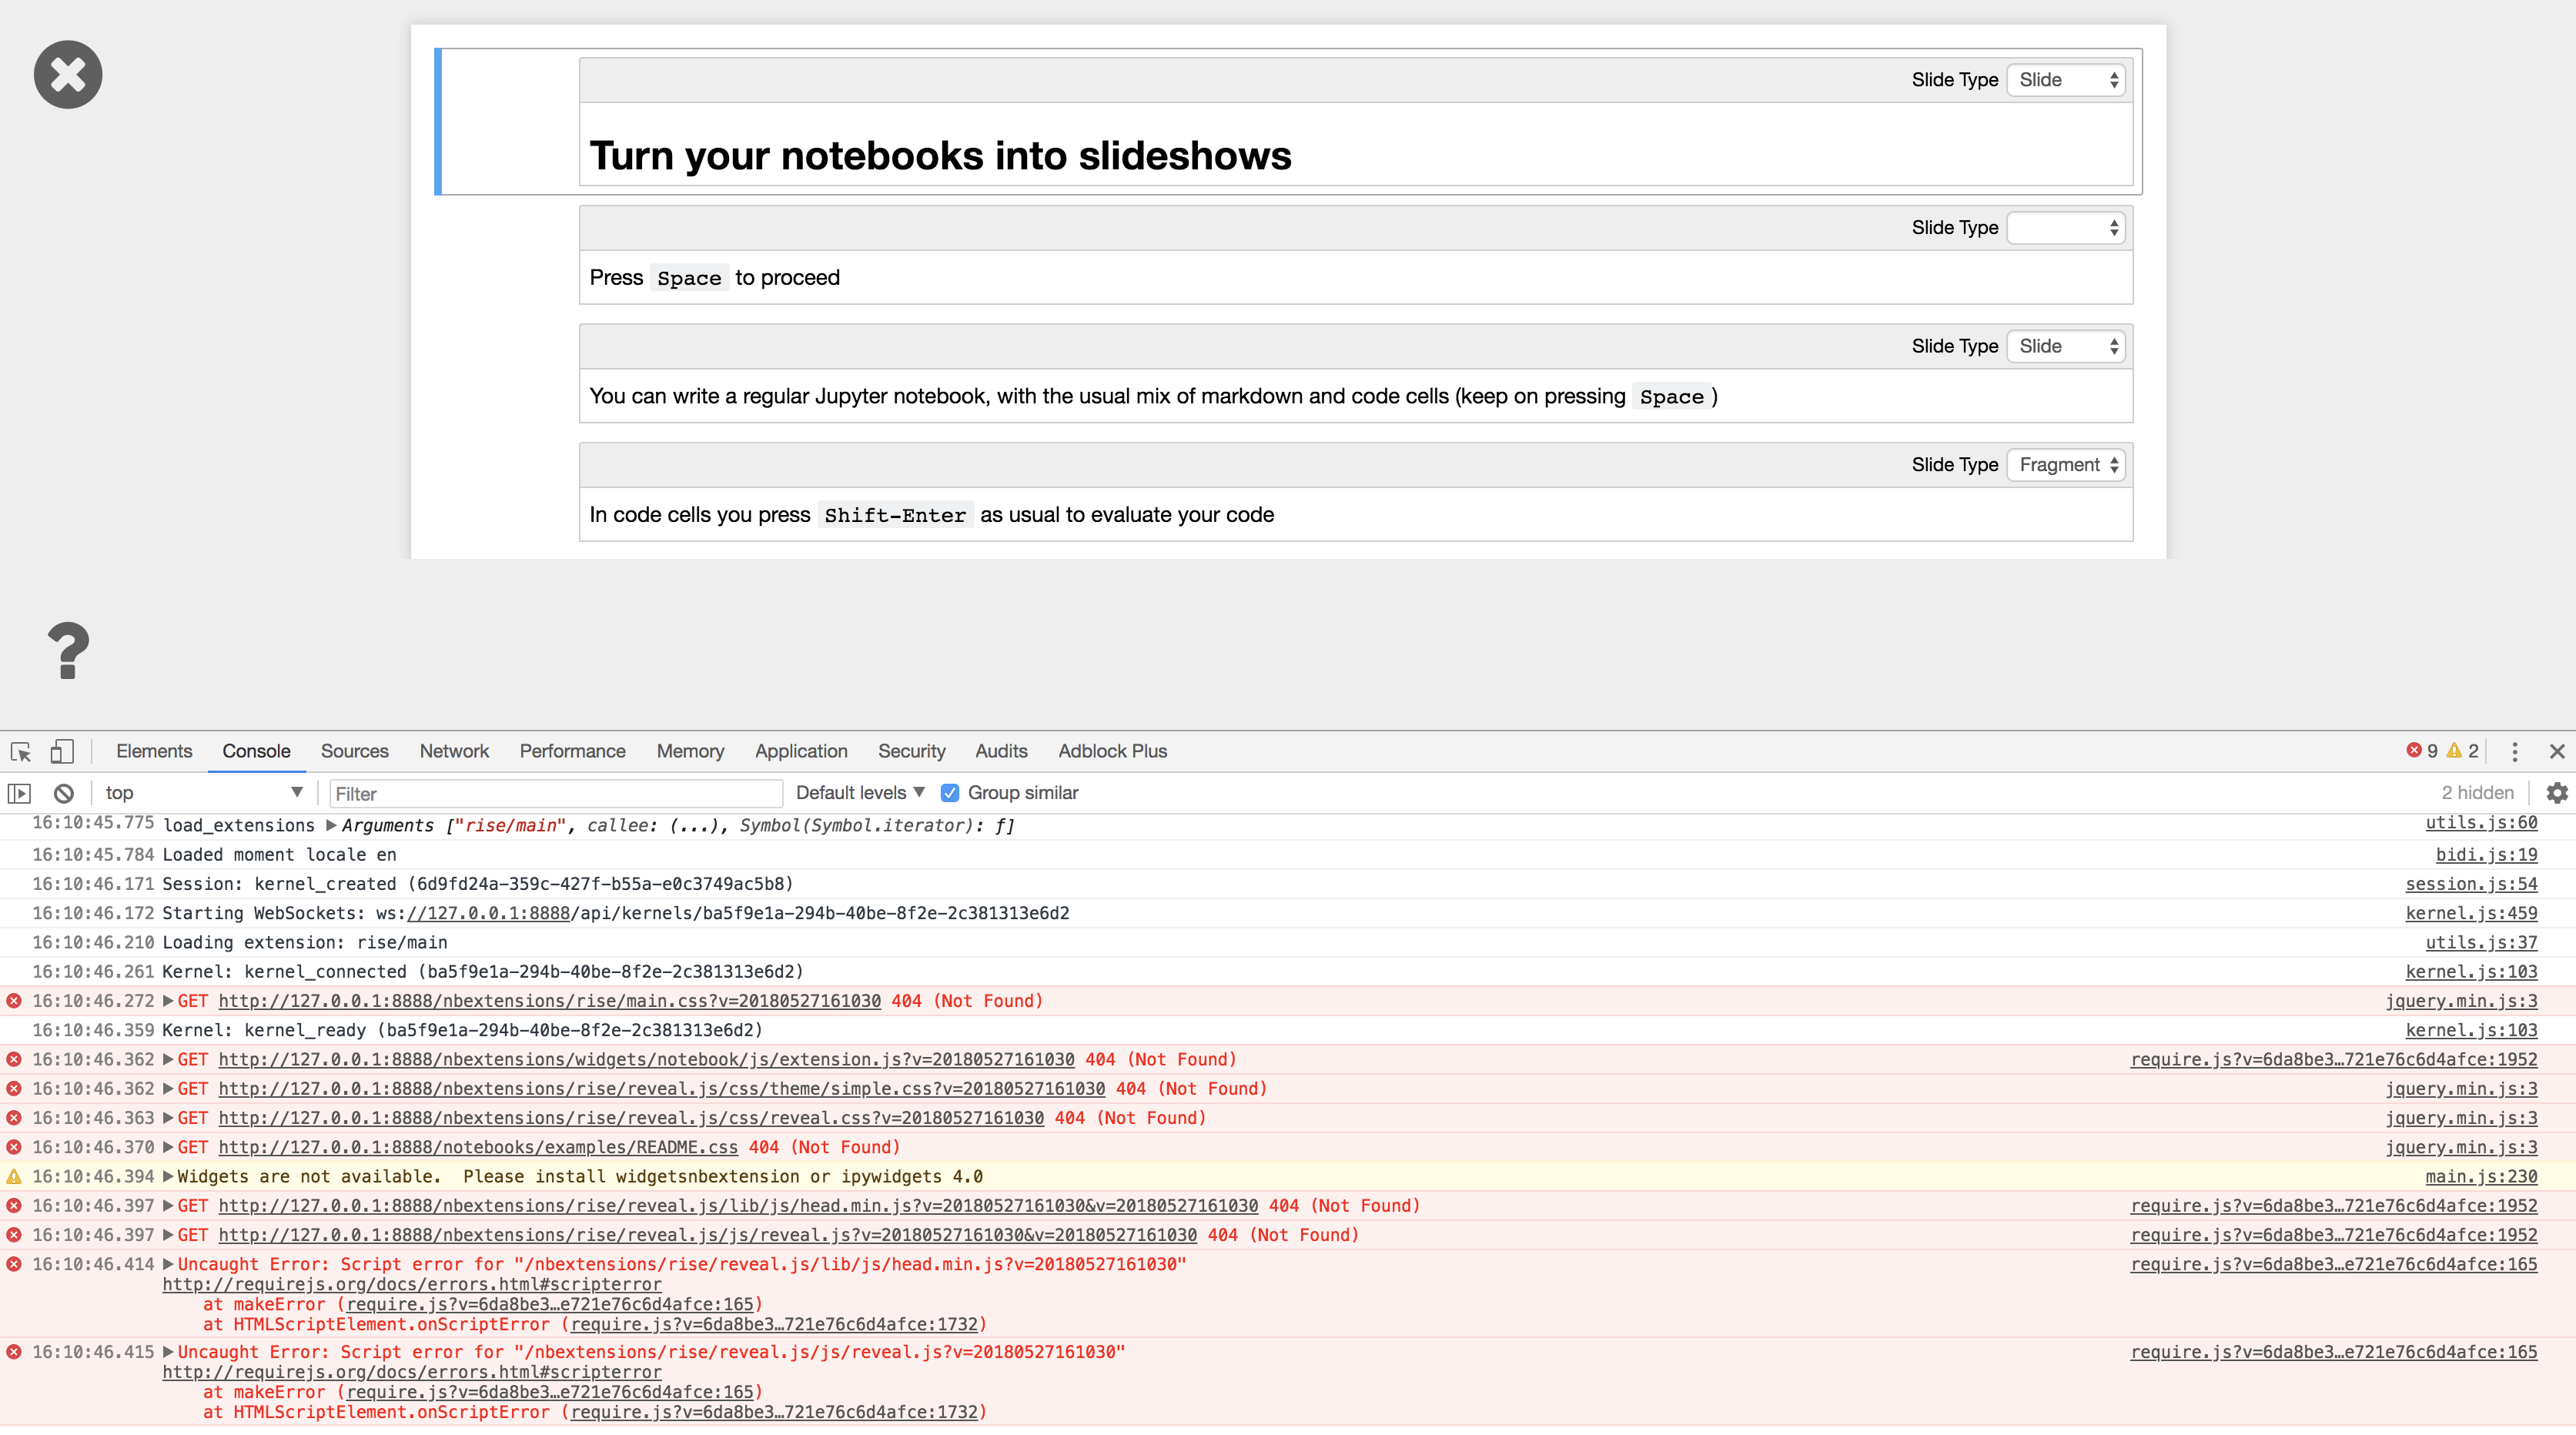The width and height of the screenshot is (2576, 1435).
Task: Open the README.css 404 URL link
Action: (478, 1147)
